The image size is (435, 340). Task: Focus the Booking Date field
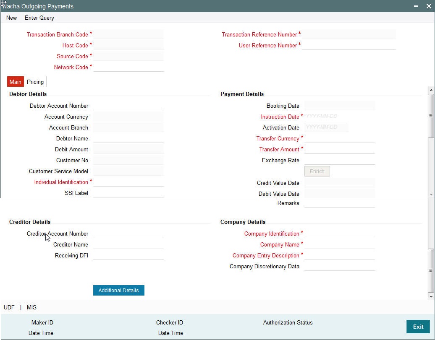click(x=340, y=106)
